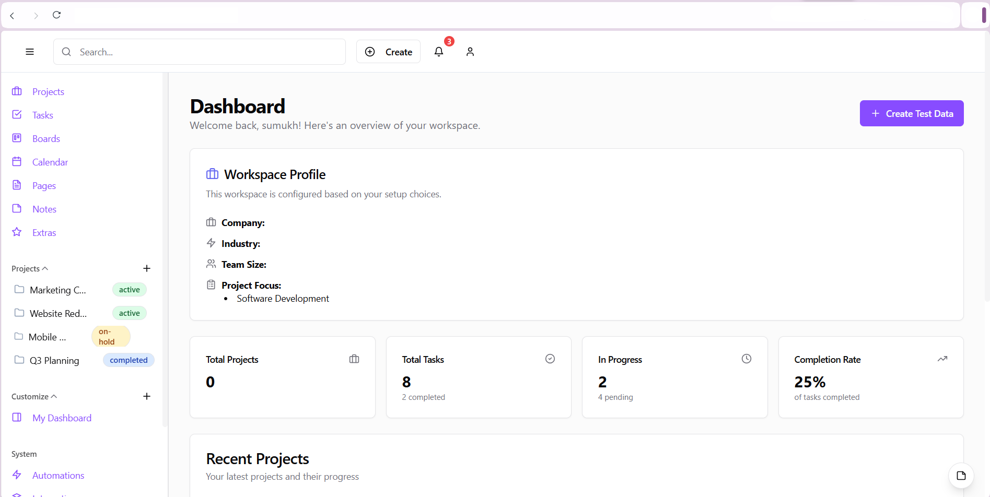The height and width of the screenshot is (497, 990).
Task: Click inside the Search field
Action: [x=199, y=51]
